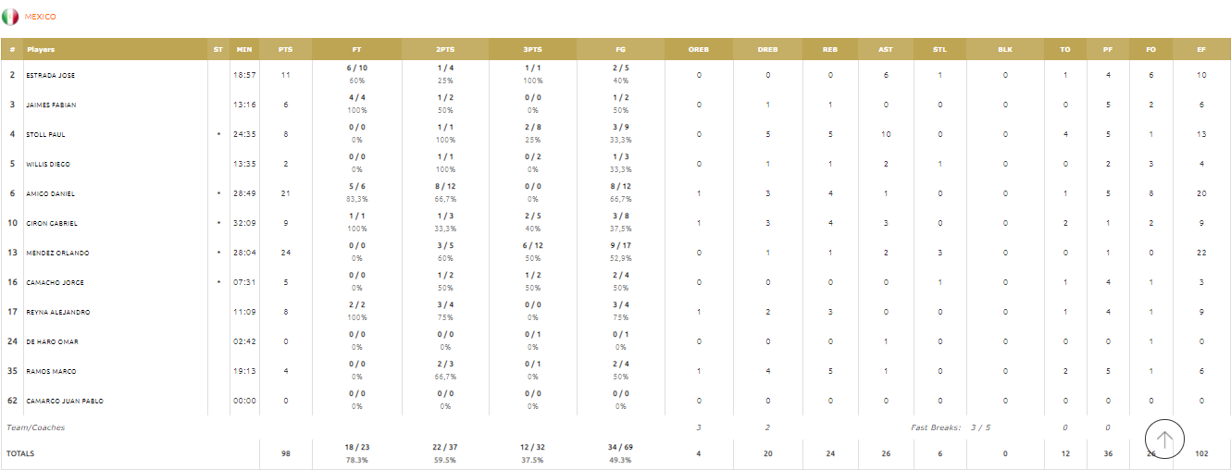Open player Estrada Jose's profile
Viewport: 1231px width, 470px height.
50,75
